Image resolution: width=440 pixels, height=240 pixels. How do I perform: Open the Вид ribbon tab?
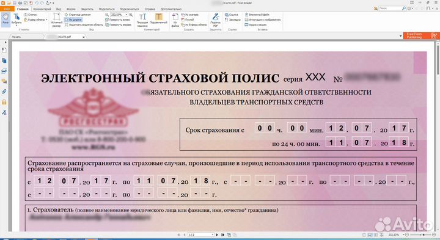[59, 9]
